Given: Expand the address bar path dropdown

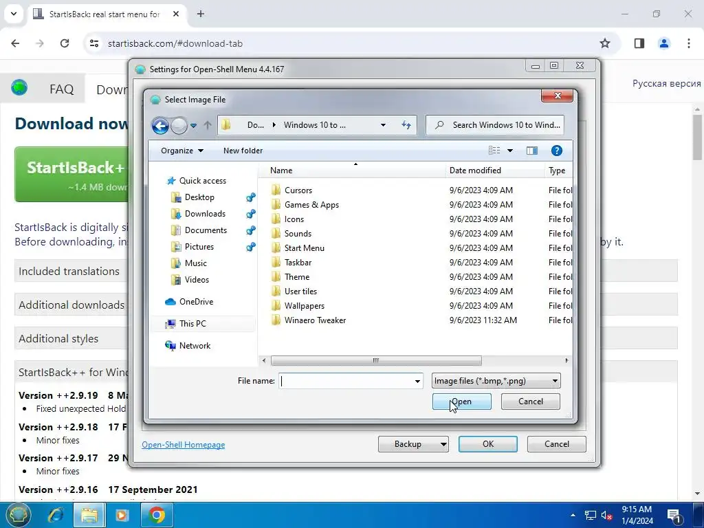Looking at the screenshot, I should (x=383, y=125).
